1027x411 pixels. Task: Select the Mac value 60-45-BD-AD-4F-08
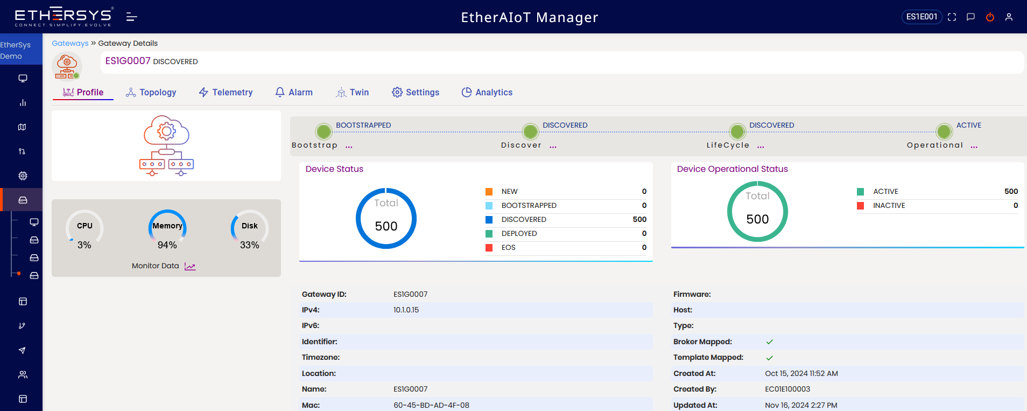point(431,405)
